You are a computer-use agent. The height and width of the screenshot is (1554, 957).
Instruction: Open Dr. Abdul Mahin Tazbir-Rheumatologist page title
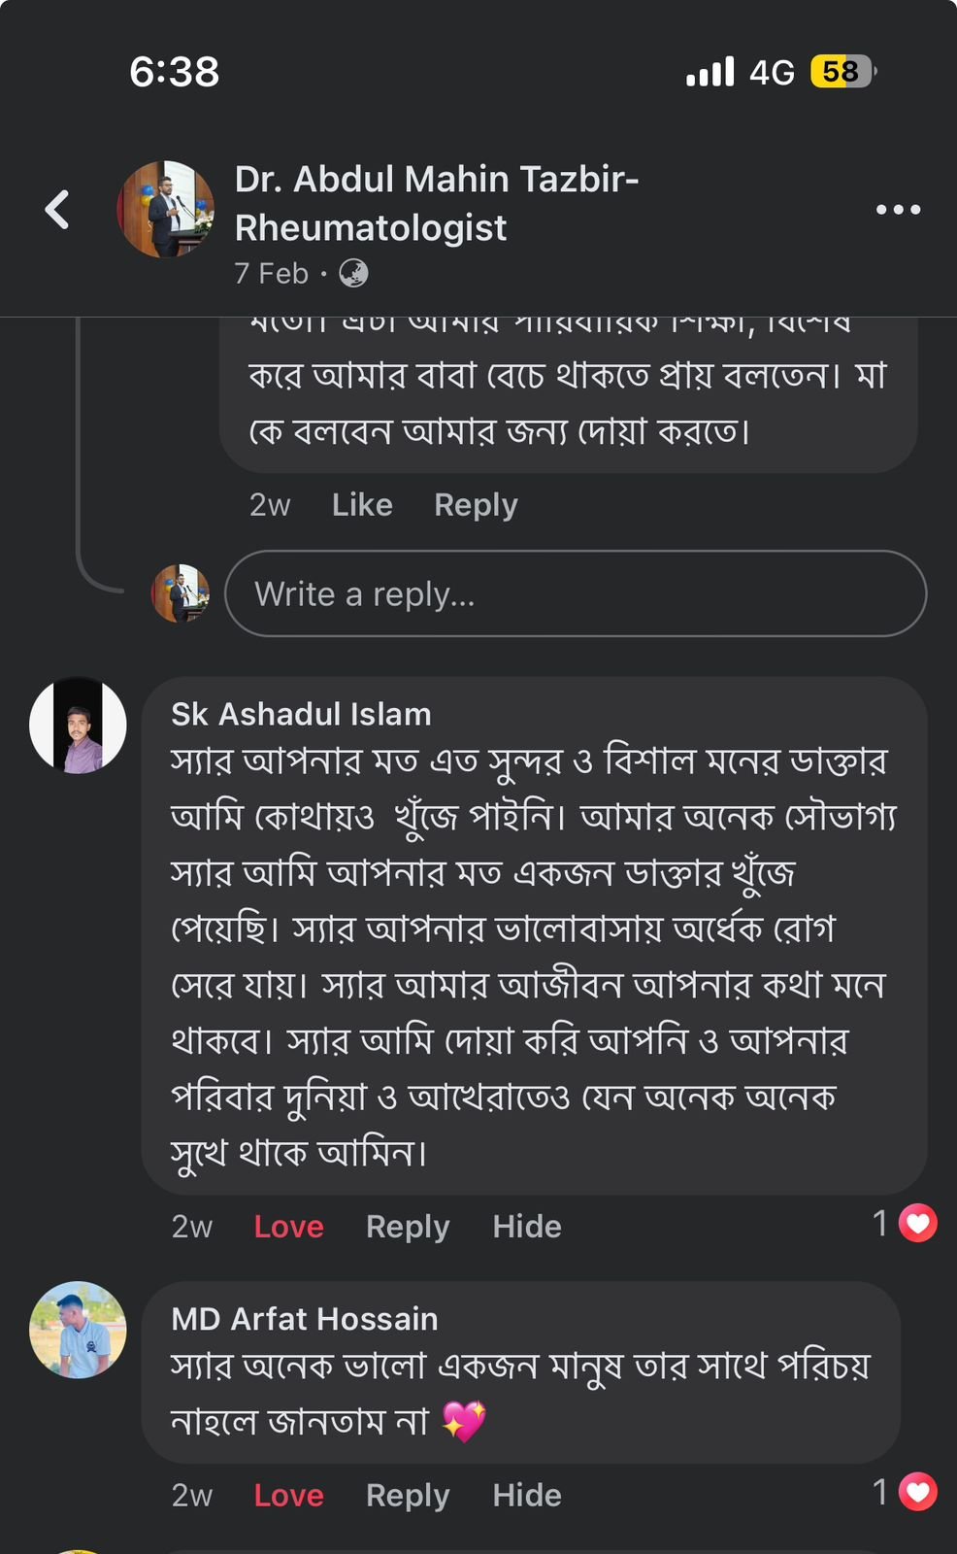(x=437, y=203)
